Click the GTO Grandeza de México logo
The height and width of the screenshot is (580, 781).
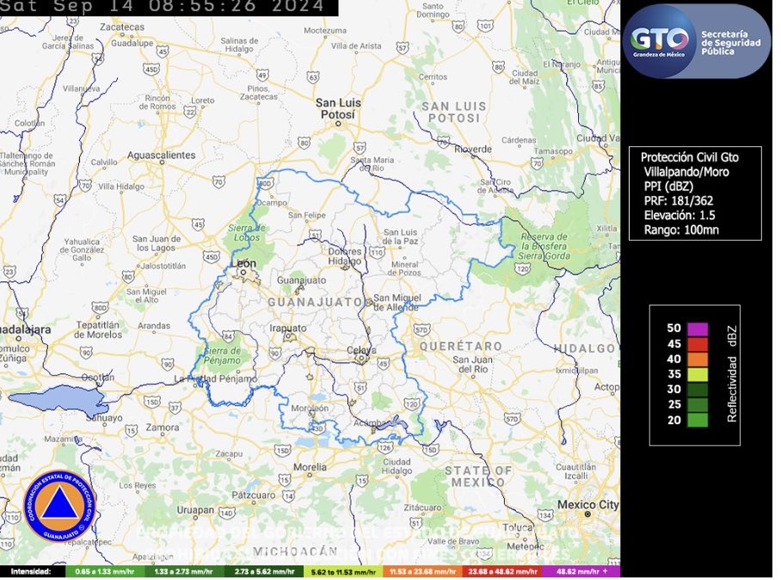660,40
